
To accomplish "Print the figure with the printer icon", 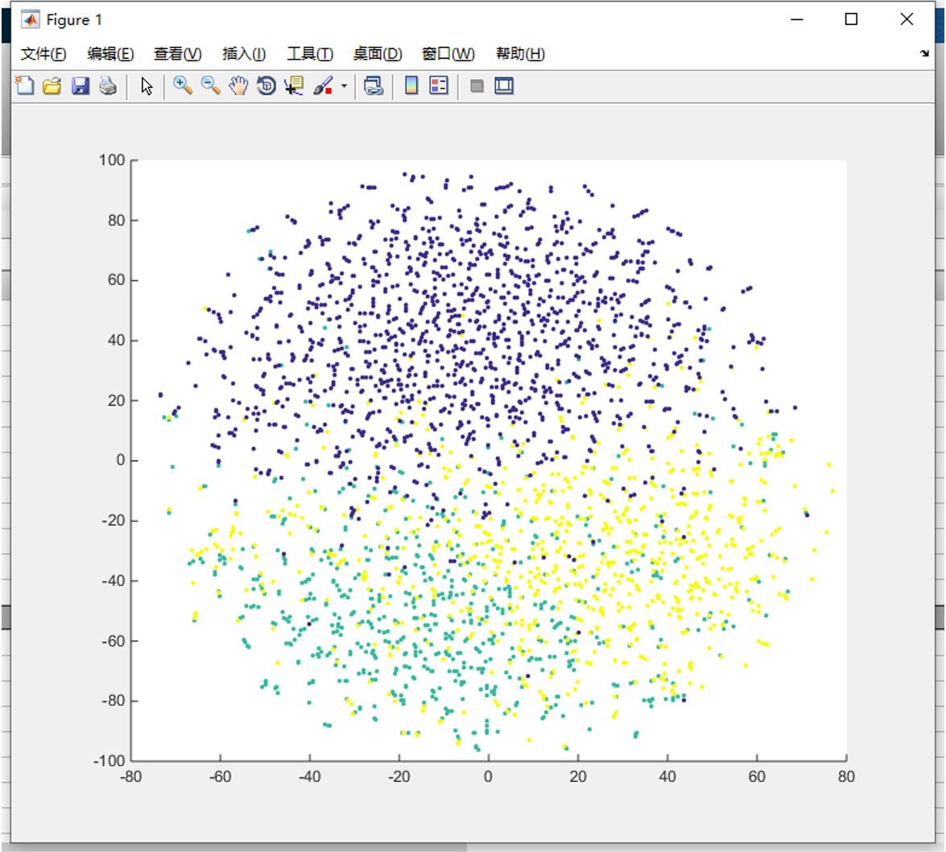I will 108,86.
